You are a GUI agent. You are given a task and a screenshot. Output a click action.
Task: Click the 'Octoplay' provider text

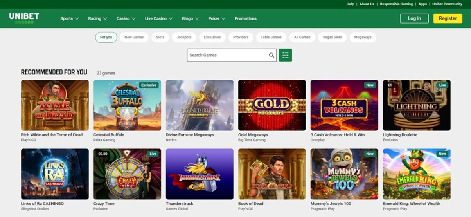click(x=318, y=140)
